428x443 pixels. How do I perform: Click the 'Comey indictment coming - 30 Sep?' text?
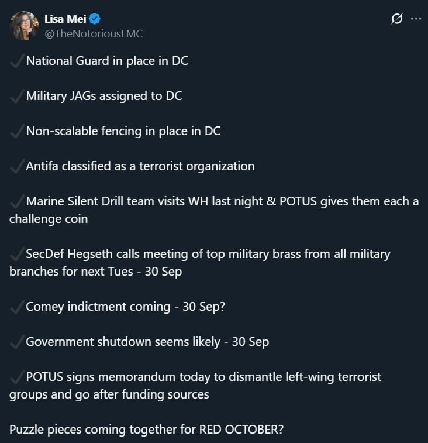coord(125,307)
